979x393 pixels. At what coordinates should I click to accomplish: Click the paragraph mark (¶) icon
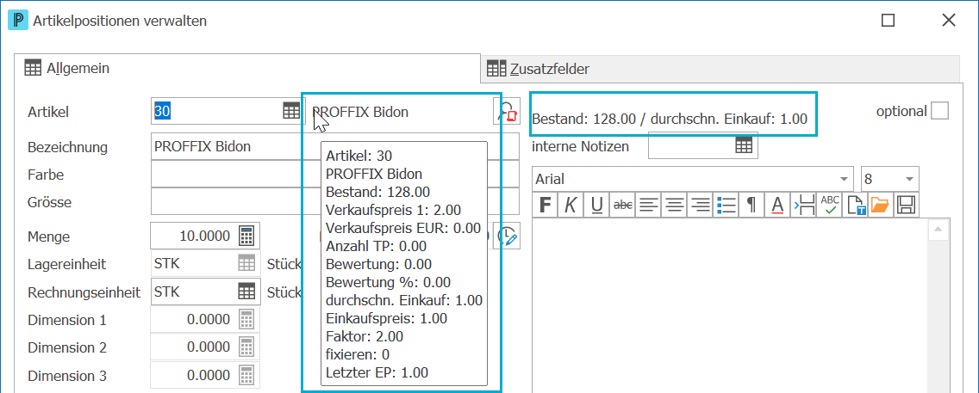click(x=751, y=205)
